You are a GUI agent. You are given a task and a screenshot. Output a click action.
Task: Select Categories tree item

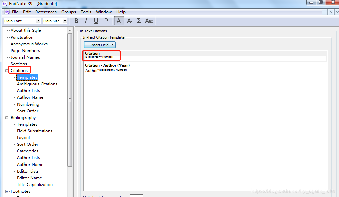coord(28,151)
